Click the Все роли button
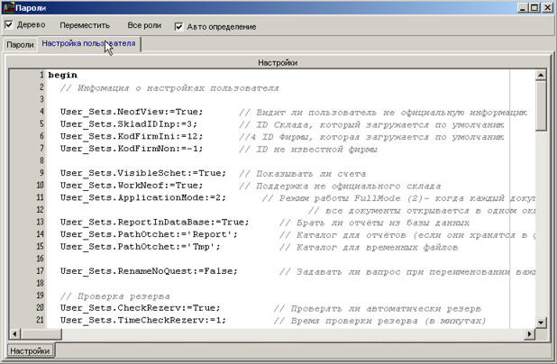 tap(145, 26)
